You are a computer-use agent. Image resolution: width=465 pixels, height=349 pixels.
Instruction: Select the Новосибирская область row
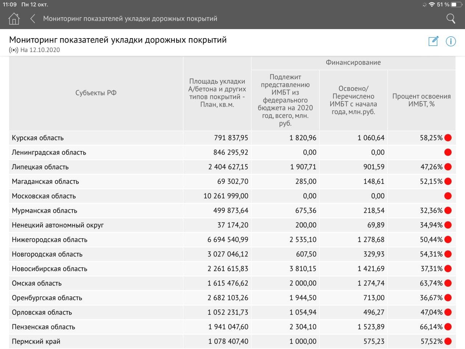(50, 269)
